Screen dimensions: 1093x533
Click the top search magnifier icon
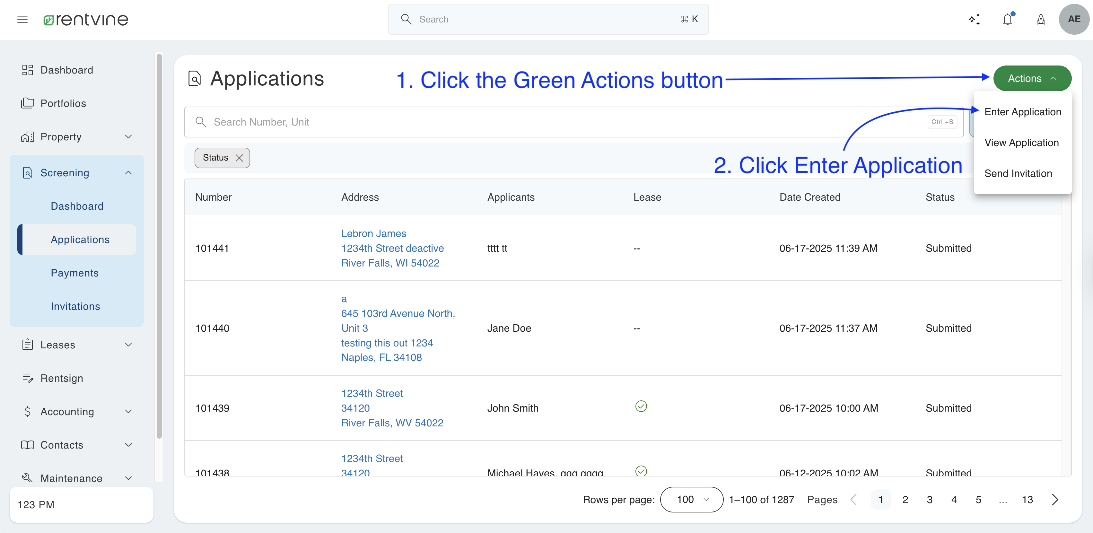click(x=406, y=19)
